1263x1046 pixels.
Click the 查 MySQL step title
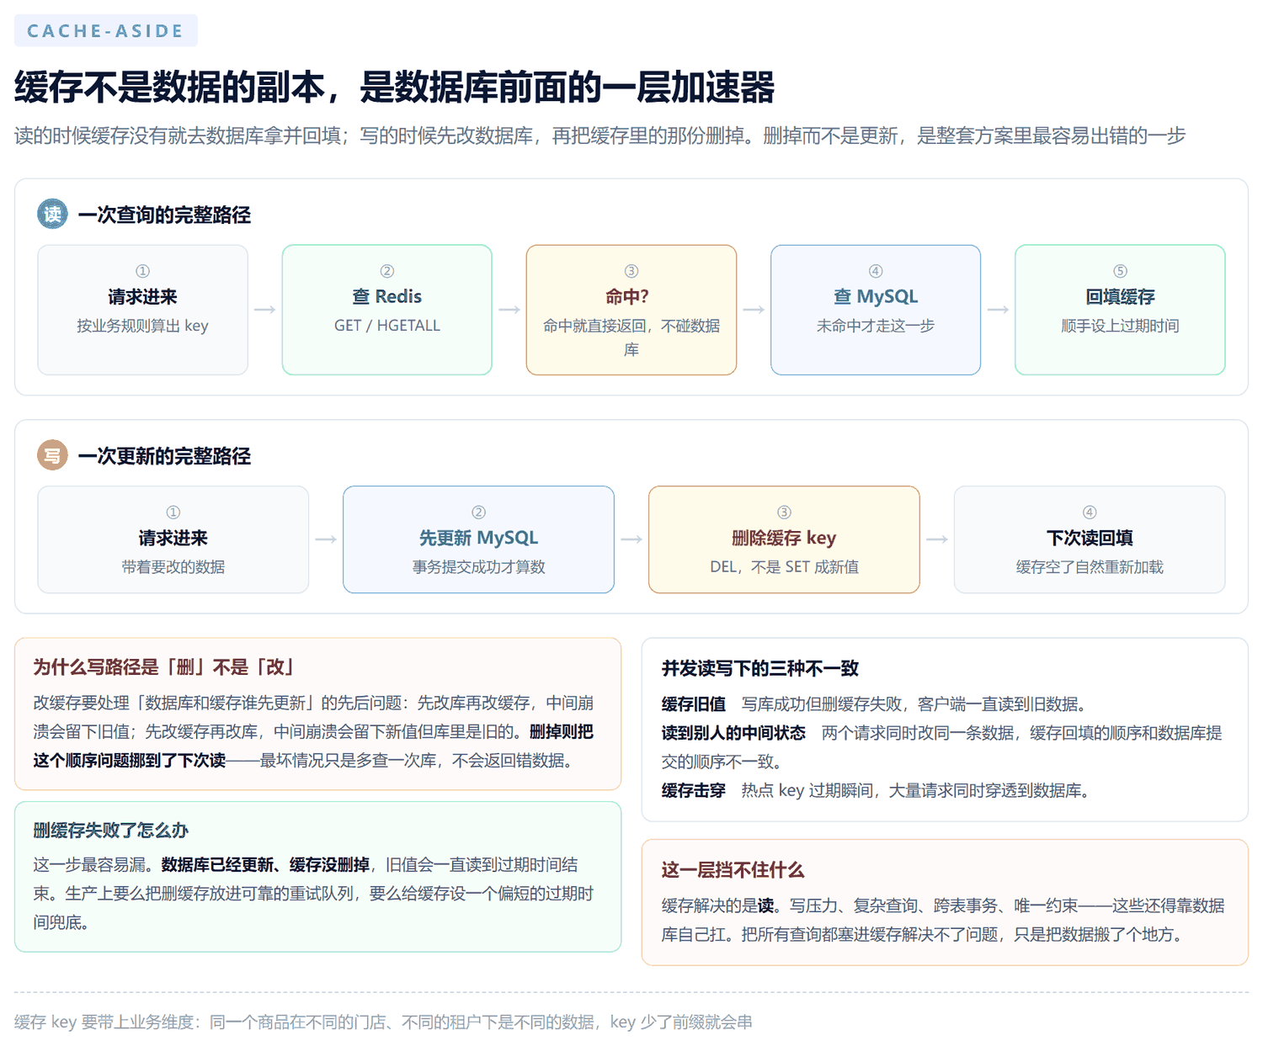(x=876, y=296)
